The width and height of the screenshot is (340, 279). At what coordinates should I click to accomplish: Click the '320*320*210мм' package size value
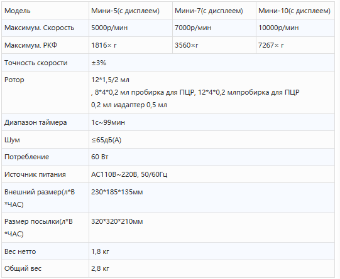tap(117, 221)
